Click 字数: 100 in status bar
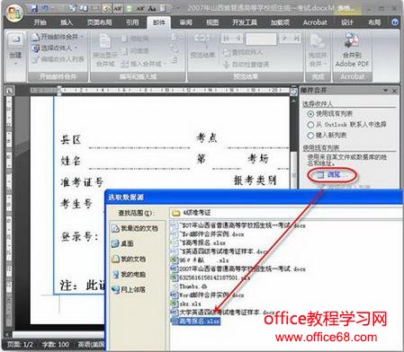Screen dimensions: 404x352 [x=55, y=345]
